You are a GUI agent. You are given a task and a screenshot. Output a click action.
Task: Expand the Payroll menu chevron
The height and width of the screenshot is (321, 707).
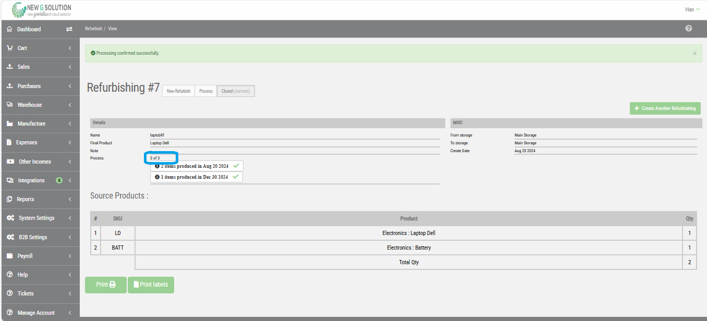[70, 256]
